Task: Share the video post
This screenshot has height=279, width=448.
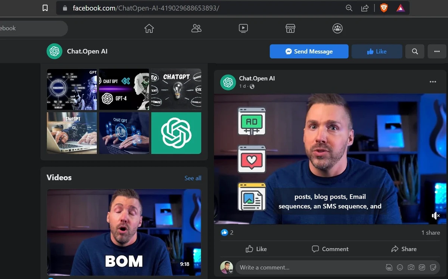Action: tap(404, 249)
